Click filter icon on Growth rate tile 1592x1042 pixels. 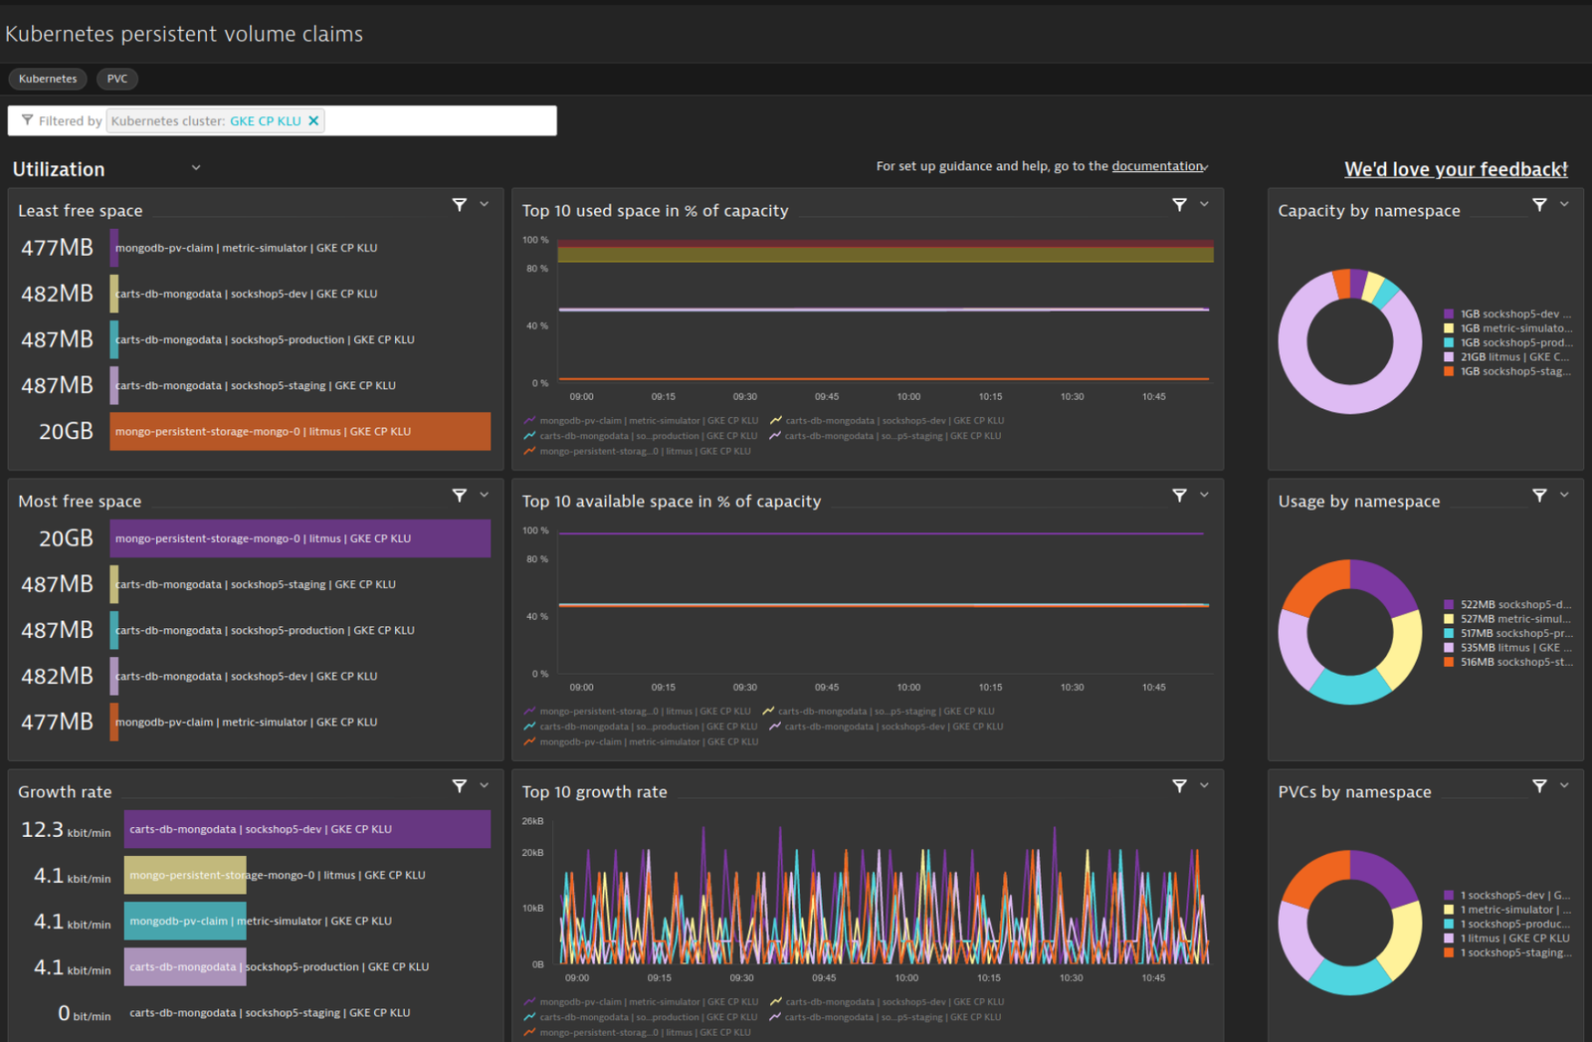click(460, 785)
